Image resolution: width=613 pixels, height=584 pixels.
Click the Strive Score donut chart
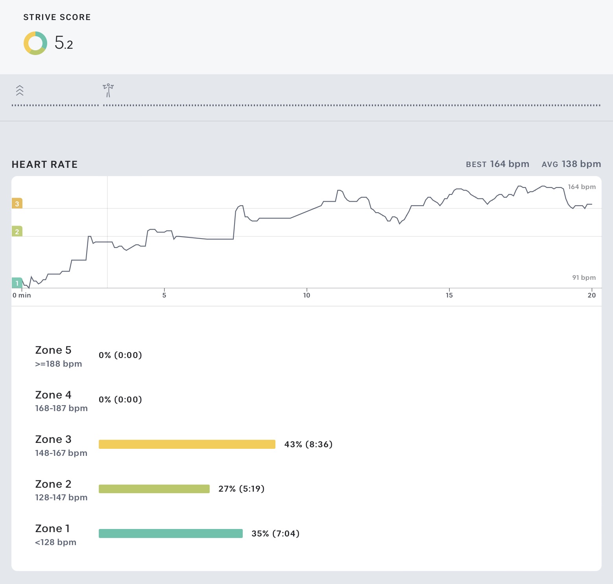pos(35,43)
